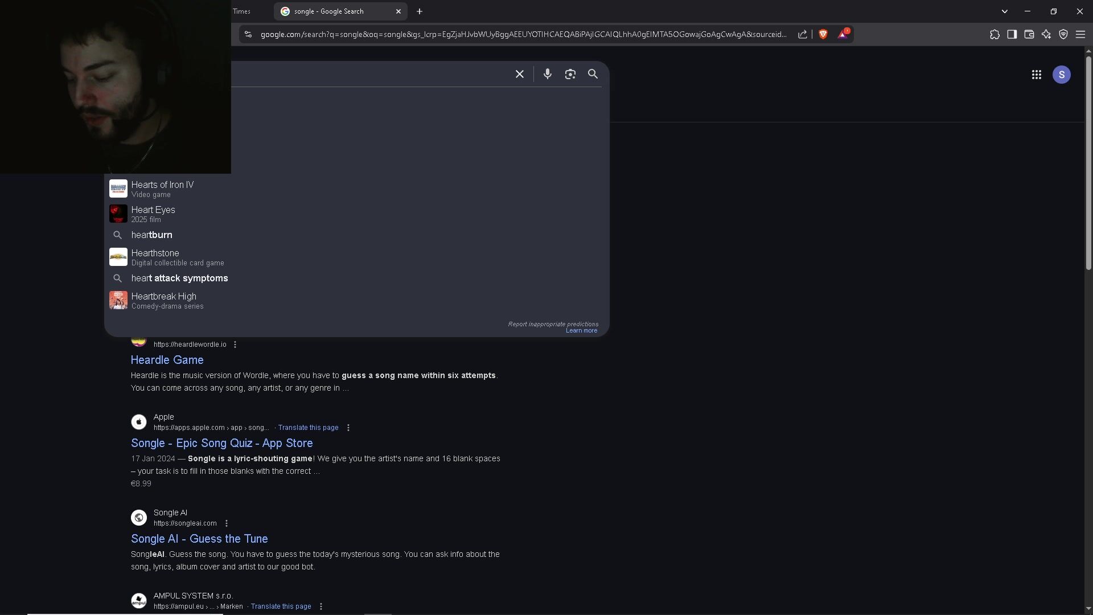The width and height of the screenshot is (1093, 615).
Task: View site information icon in address bar
Action: (248, 34)
